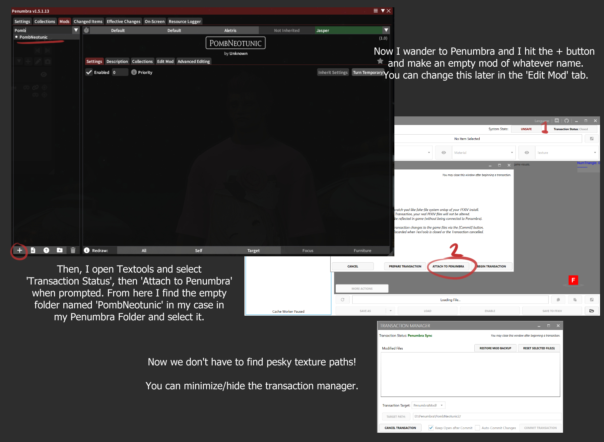Click Attach to Penumbra button

448,266
